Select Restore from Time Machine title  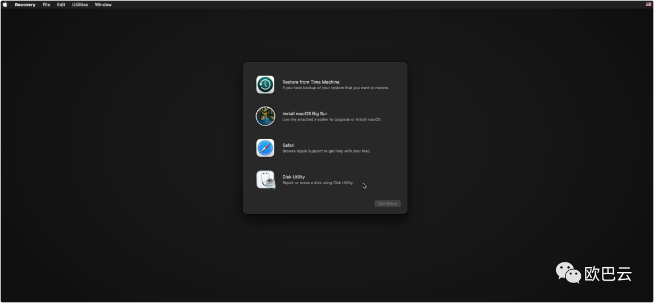point(311,82)
